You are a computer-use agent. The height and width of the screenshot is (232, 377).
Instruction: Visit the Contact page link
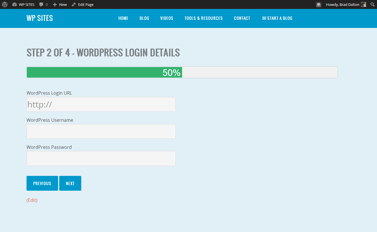(242, 18)
